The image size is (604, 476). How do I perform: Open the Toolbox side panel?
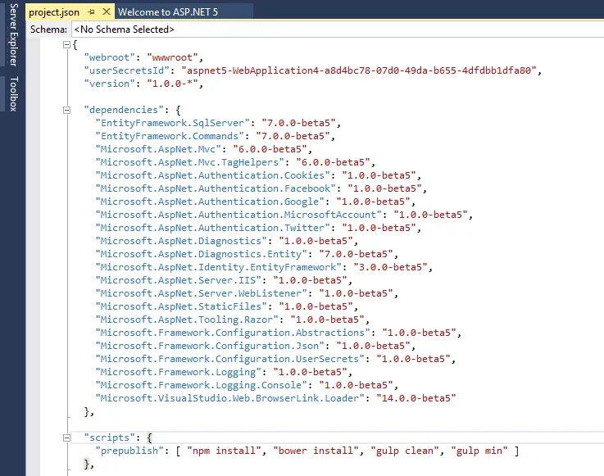tap(13, 94)
